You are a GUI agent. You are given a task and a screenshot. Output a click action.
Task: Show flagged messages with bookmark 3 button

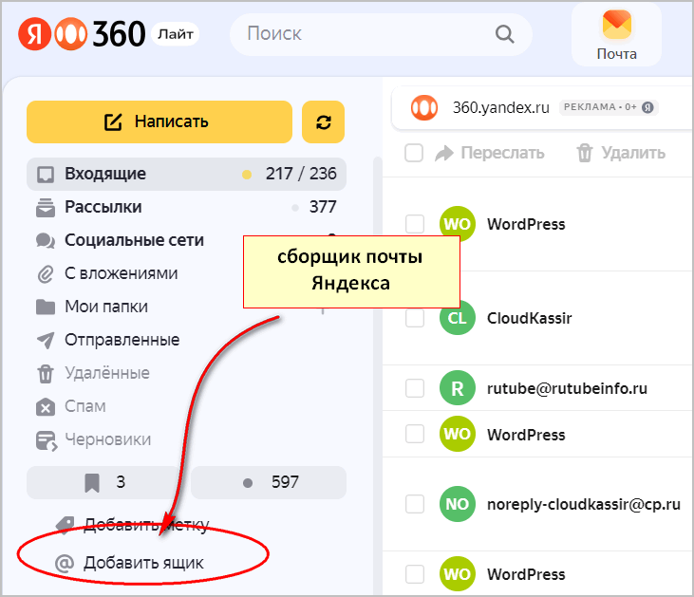(x=106, y=482)
